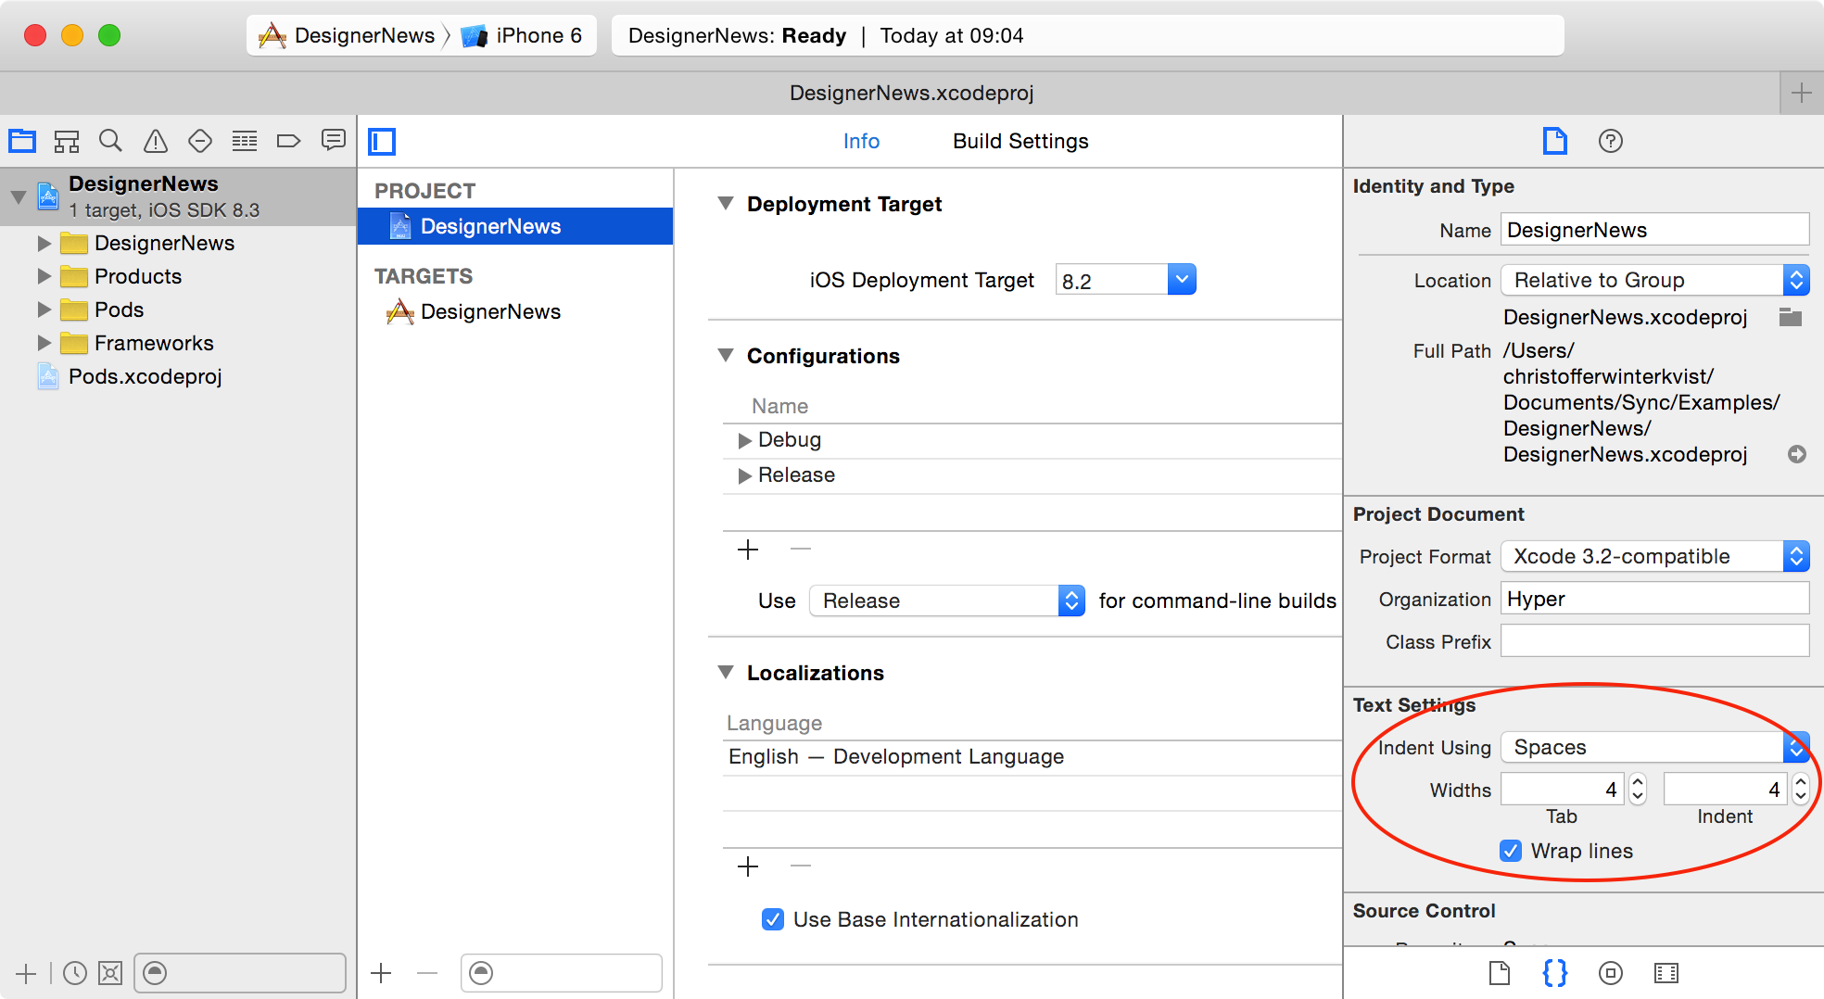Collapse the Deployment Target section
The width and height of the screenshot is (1824, 999).
(726, 203)
